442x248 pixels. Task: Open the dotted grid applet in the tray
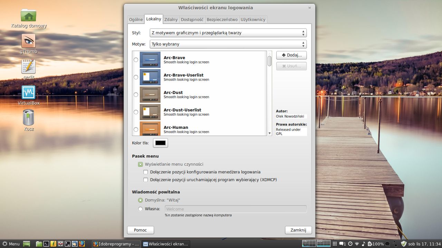pos(335,244)
